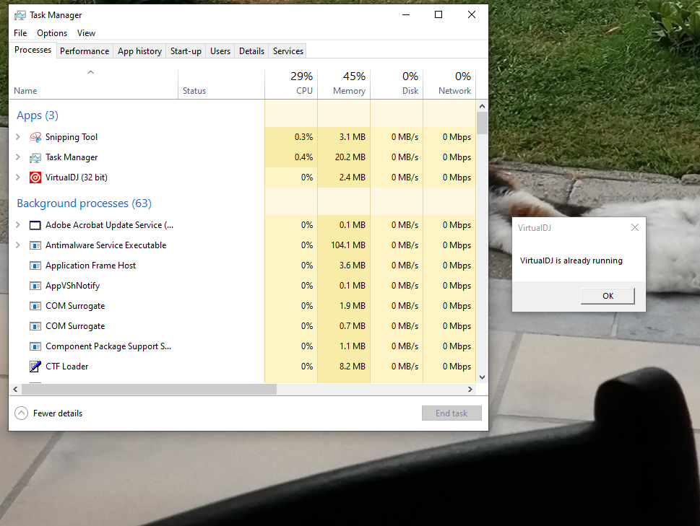Screen dimensions: 700x526
Task: Click the End task button
Action: pos(451,413)
